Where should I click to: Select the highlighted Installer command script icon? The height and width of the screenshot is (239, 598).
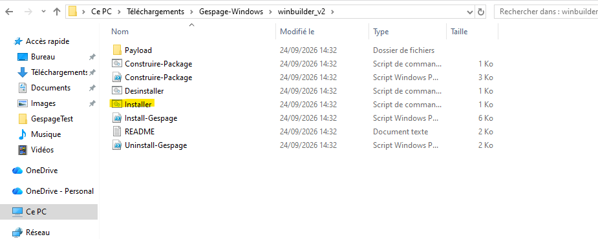(117, 104)
